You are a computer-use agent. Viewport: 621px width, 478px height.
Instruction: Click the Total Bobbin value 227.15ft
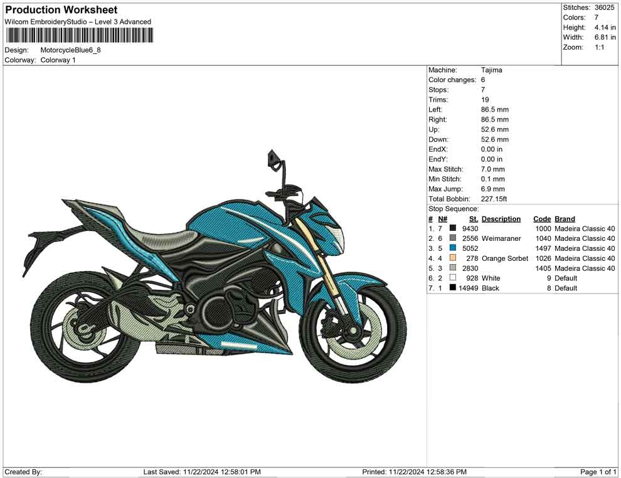[493, 198]
